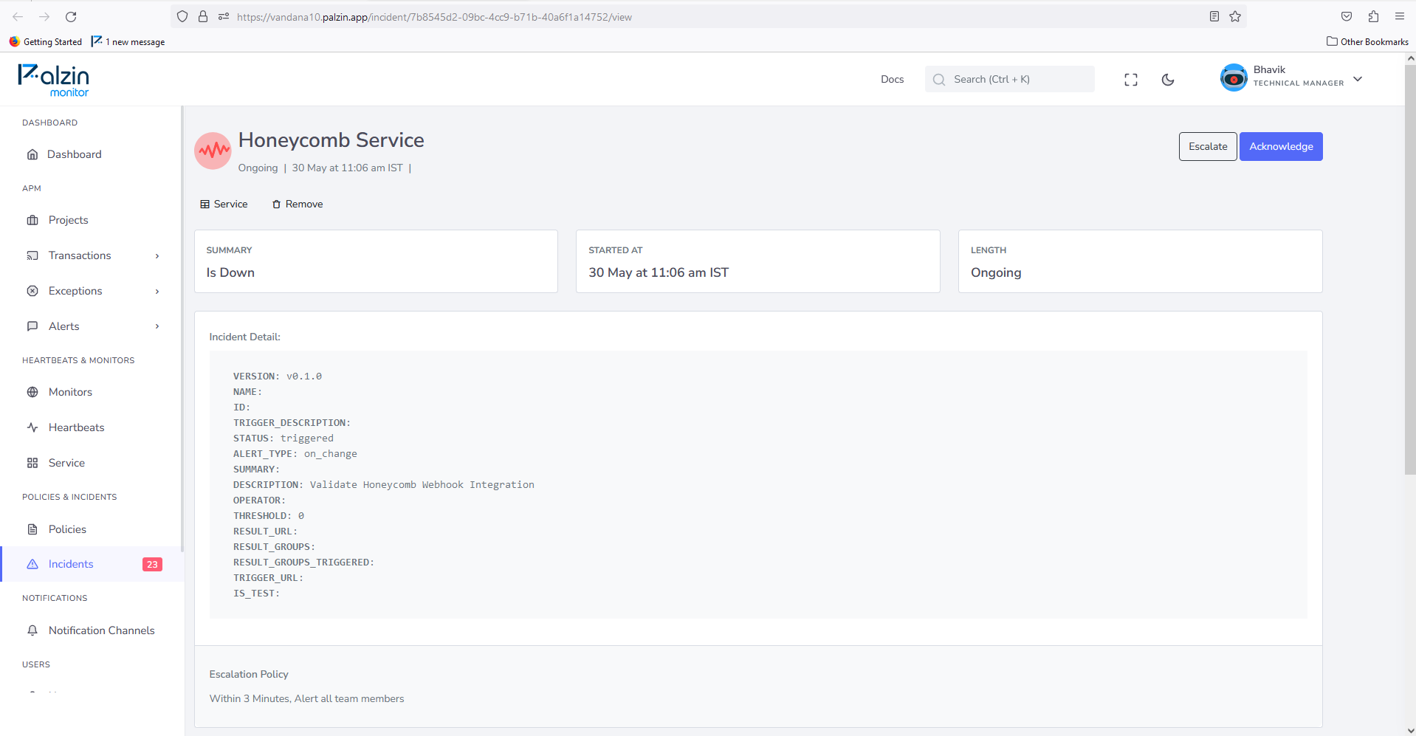The image size is (1416, 736).
Task: Reload the page in the browser
Action: (71, 16)
